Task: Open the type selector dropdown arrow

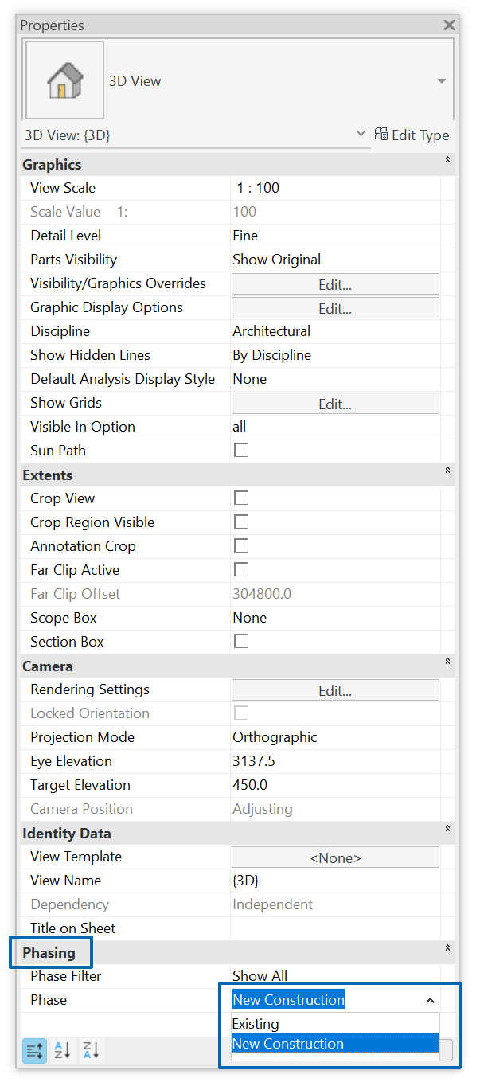Action: tap(442, 81)
